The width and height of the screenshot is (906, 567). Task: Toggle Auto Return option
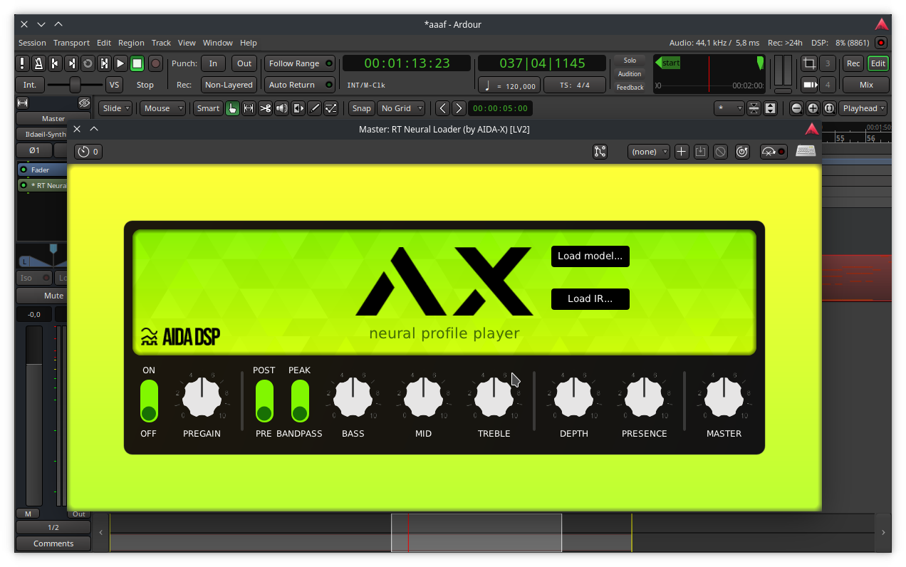[300, 85]
